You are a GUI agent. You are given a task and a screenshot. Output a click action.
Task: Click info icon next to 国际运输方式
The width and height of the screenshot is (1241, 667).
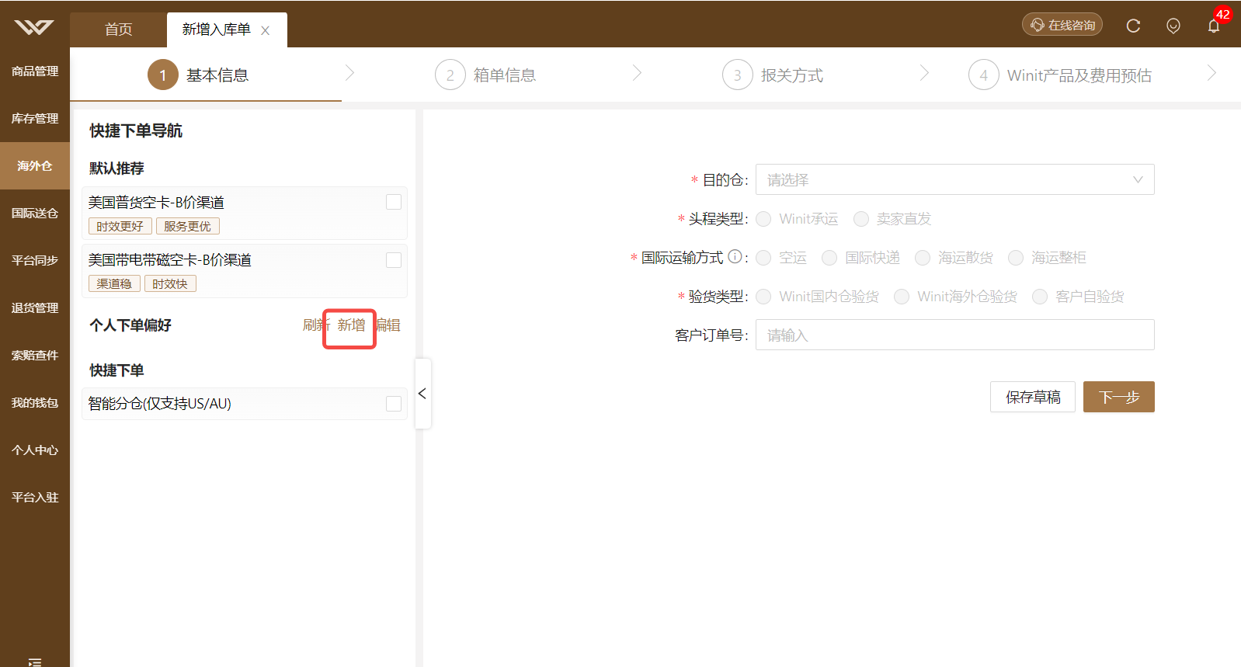pos(735,256)
